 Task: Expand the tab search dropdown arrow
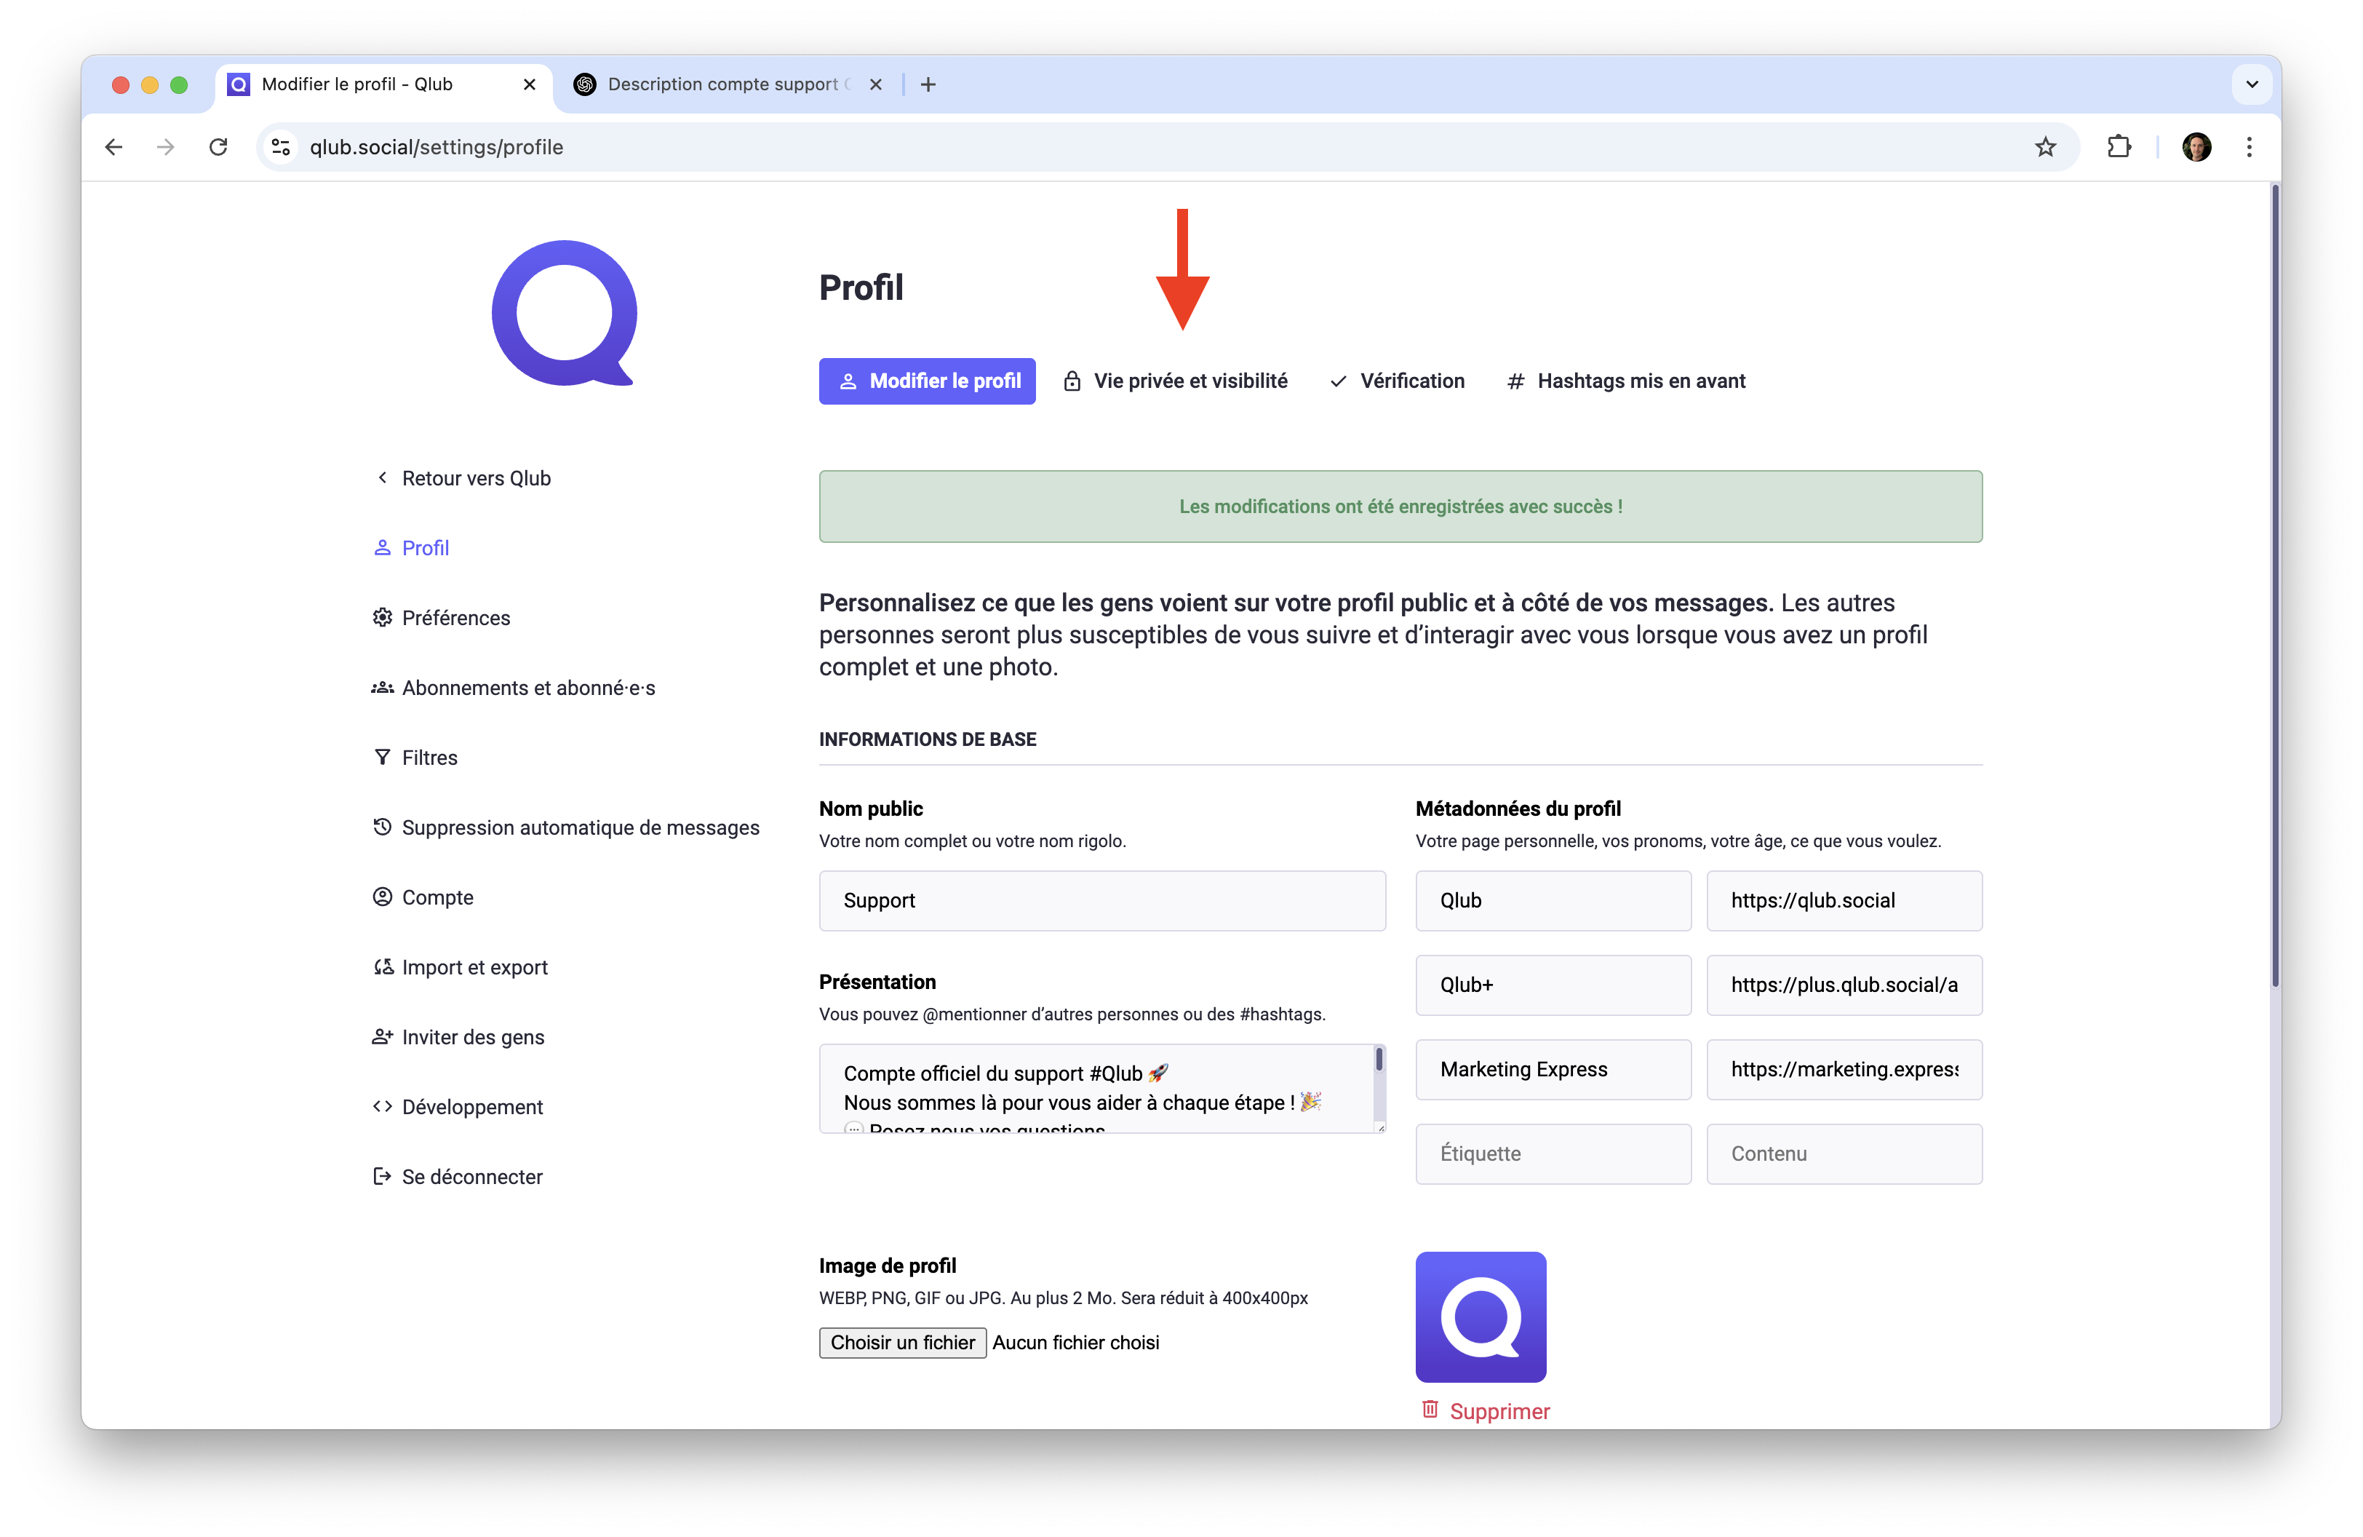(2252, 84)
